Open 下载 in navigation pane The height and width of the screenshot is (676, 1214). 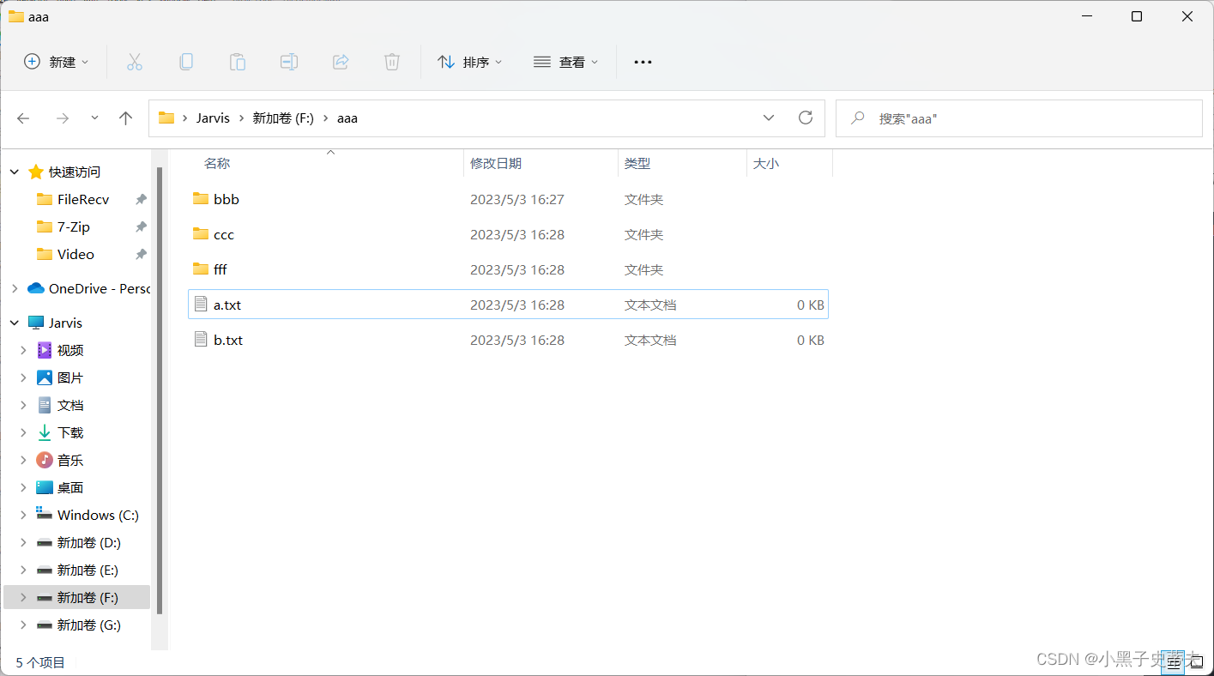[70, 432]
